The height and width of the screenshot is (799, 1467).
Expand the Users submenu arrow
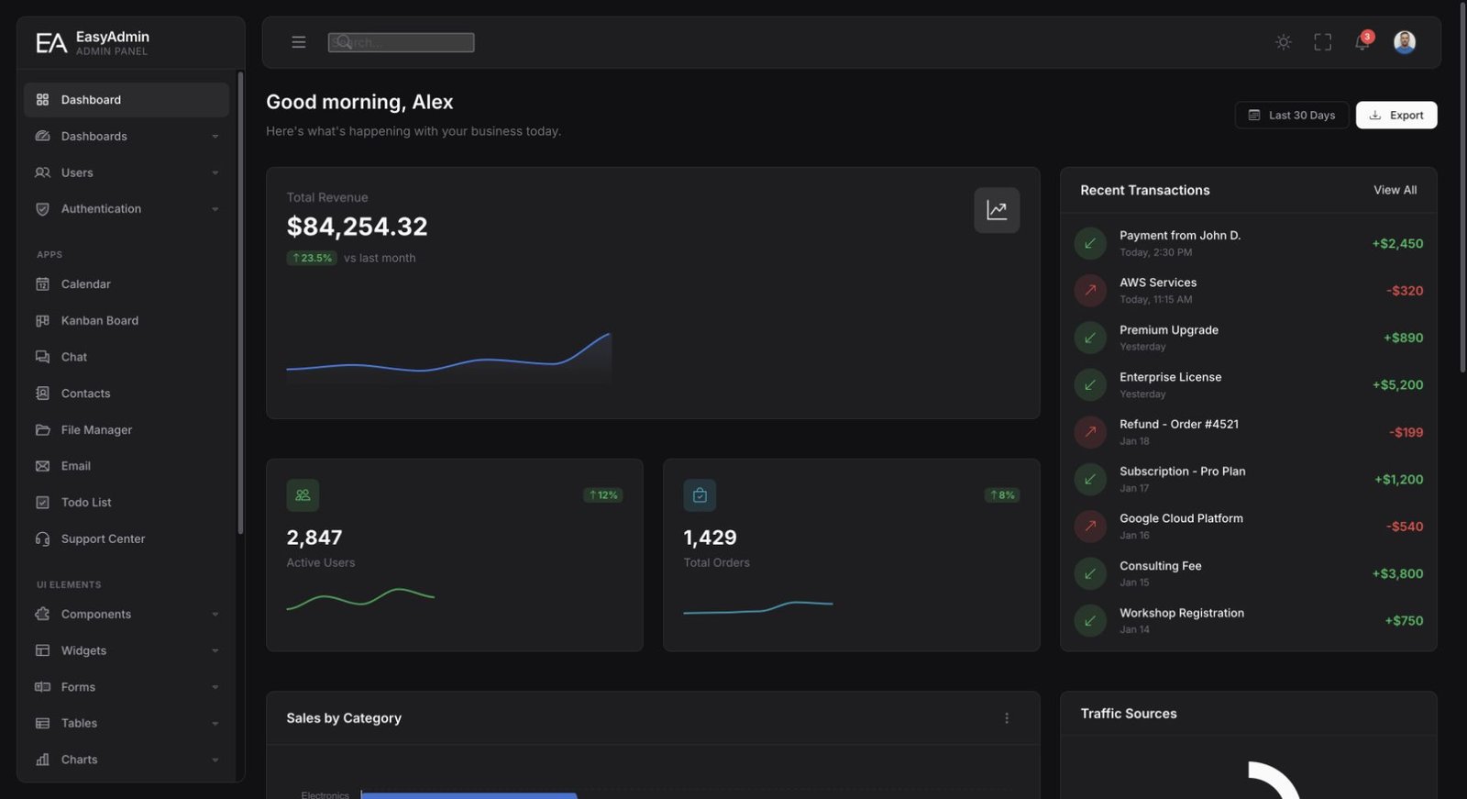(x=215, y=172)
